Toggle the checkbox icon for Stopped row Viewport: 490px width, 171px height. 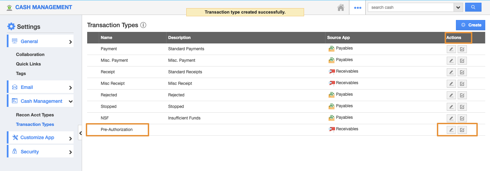tap(462, 107)
